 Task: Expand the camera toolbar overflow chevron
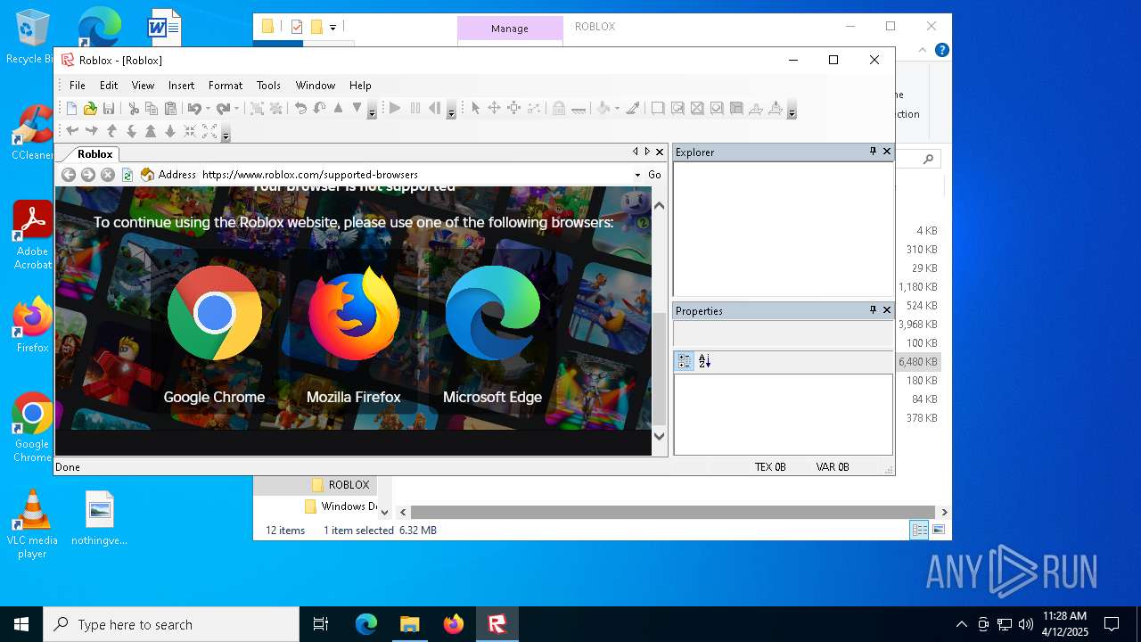[226, 133]
